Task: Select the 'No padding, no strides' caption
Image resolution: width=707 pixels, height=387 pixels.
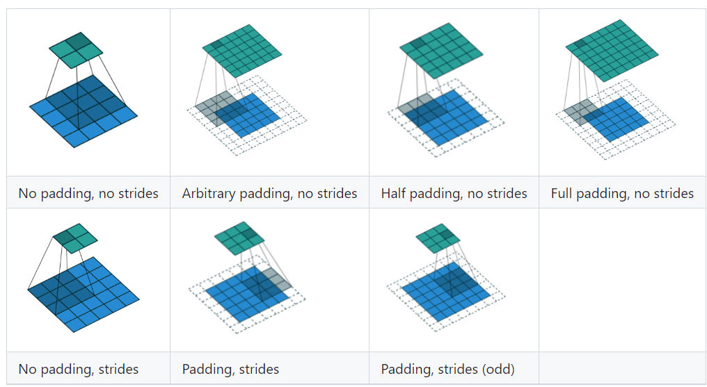Action: (88, 193)
